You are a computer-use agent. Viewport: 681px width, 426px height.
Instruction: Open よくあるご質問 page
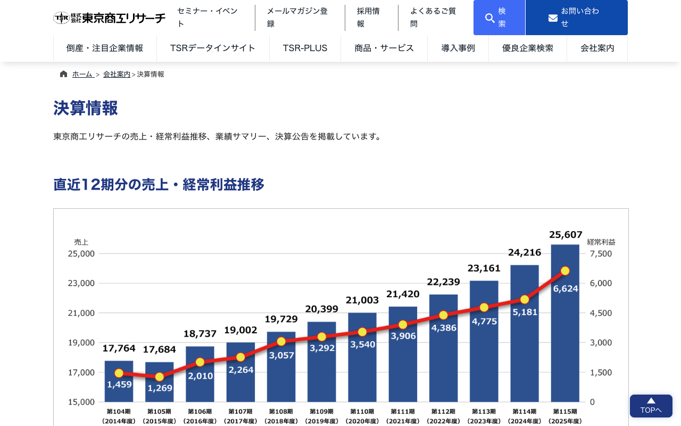click(x=433, y=18)
